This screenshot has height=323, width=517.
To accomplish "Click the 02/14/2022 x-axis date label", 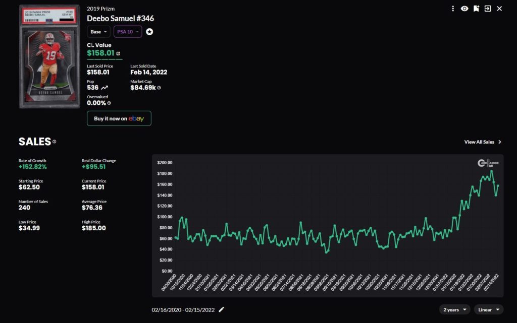I will pos(491,282).
